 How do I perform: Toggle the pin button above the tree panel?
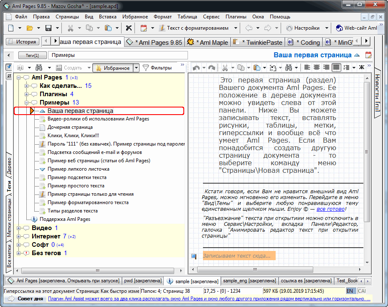click(9, 67)
